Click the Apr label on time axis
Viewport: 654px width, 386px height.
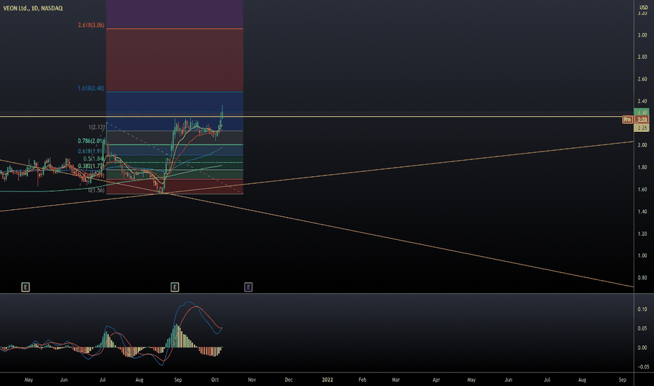point(436,380)
